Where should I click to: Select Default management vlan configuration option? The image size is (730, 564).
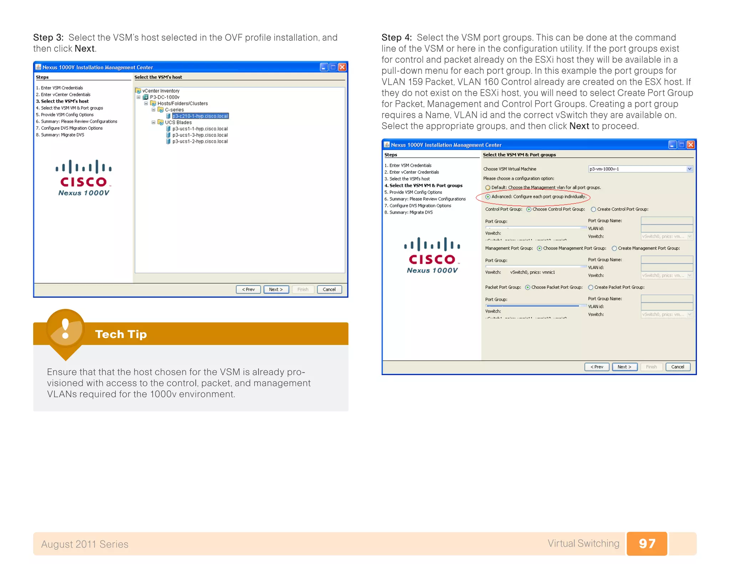click(488, 188)
